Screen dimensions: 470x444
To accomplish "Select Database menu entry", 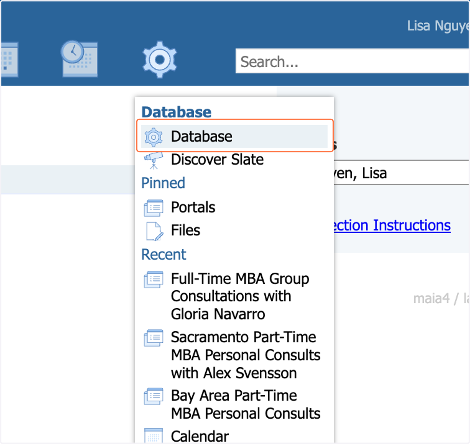I will pyautogui.click(x=234, y=137).
